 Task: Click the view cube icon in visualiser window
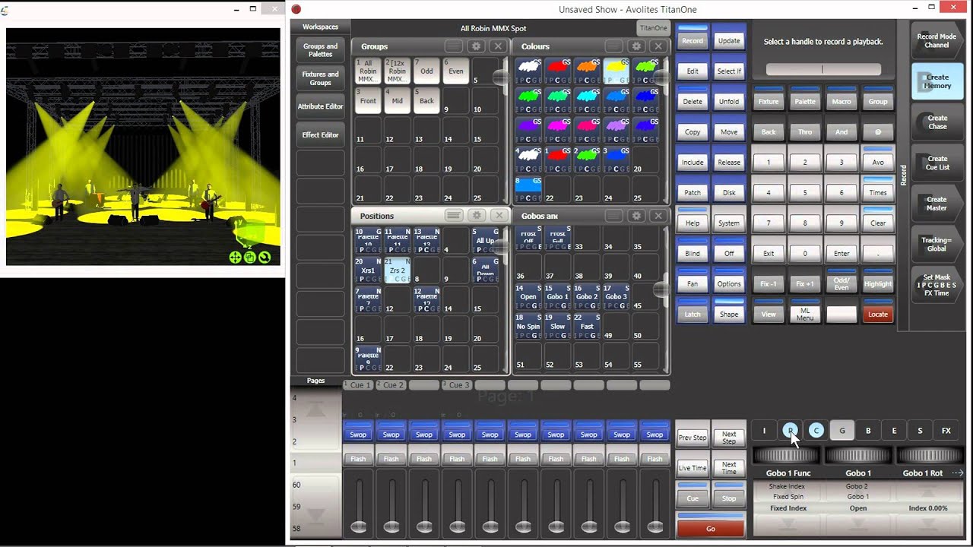tap(249, 258)
